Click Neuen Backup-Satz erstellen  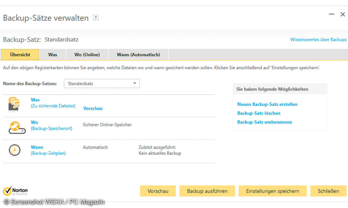pyautogui.click(x=267, y=104)
